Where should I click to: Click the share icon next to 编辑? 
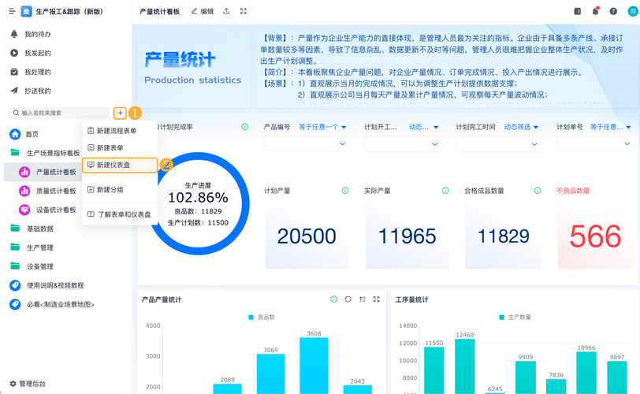(x=226, y=11)
